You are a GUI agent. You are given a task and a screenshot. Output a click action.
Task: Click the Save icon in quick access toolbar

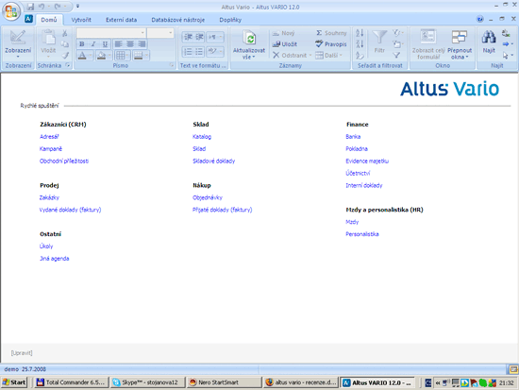[31, 7]
